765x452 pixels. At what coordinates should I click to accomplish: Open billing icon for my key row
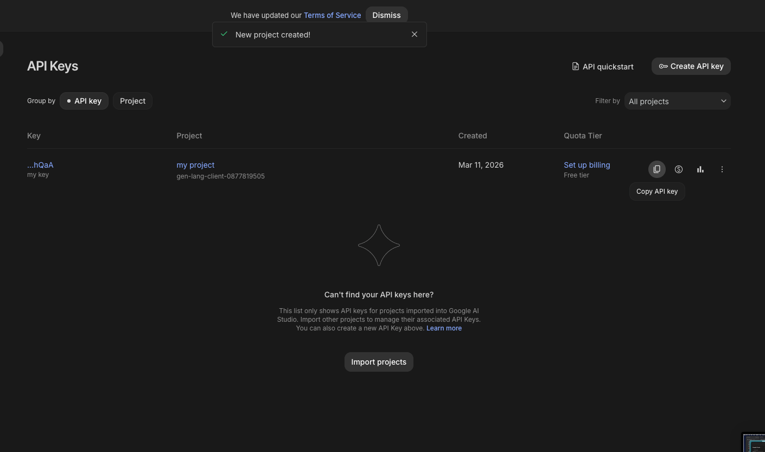[x=679, y=169]
